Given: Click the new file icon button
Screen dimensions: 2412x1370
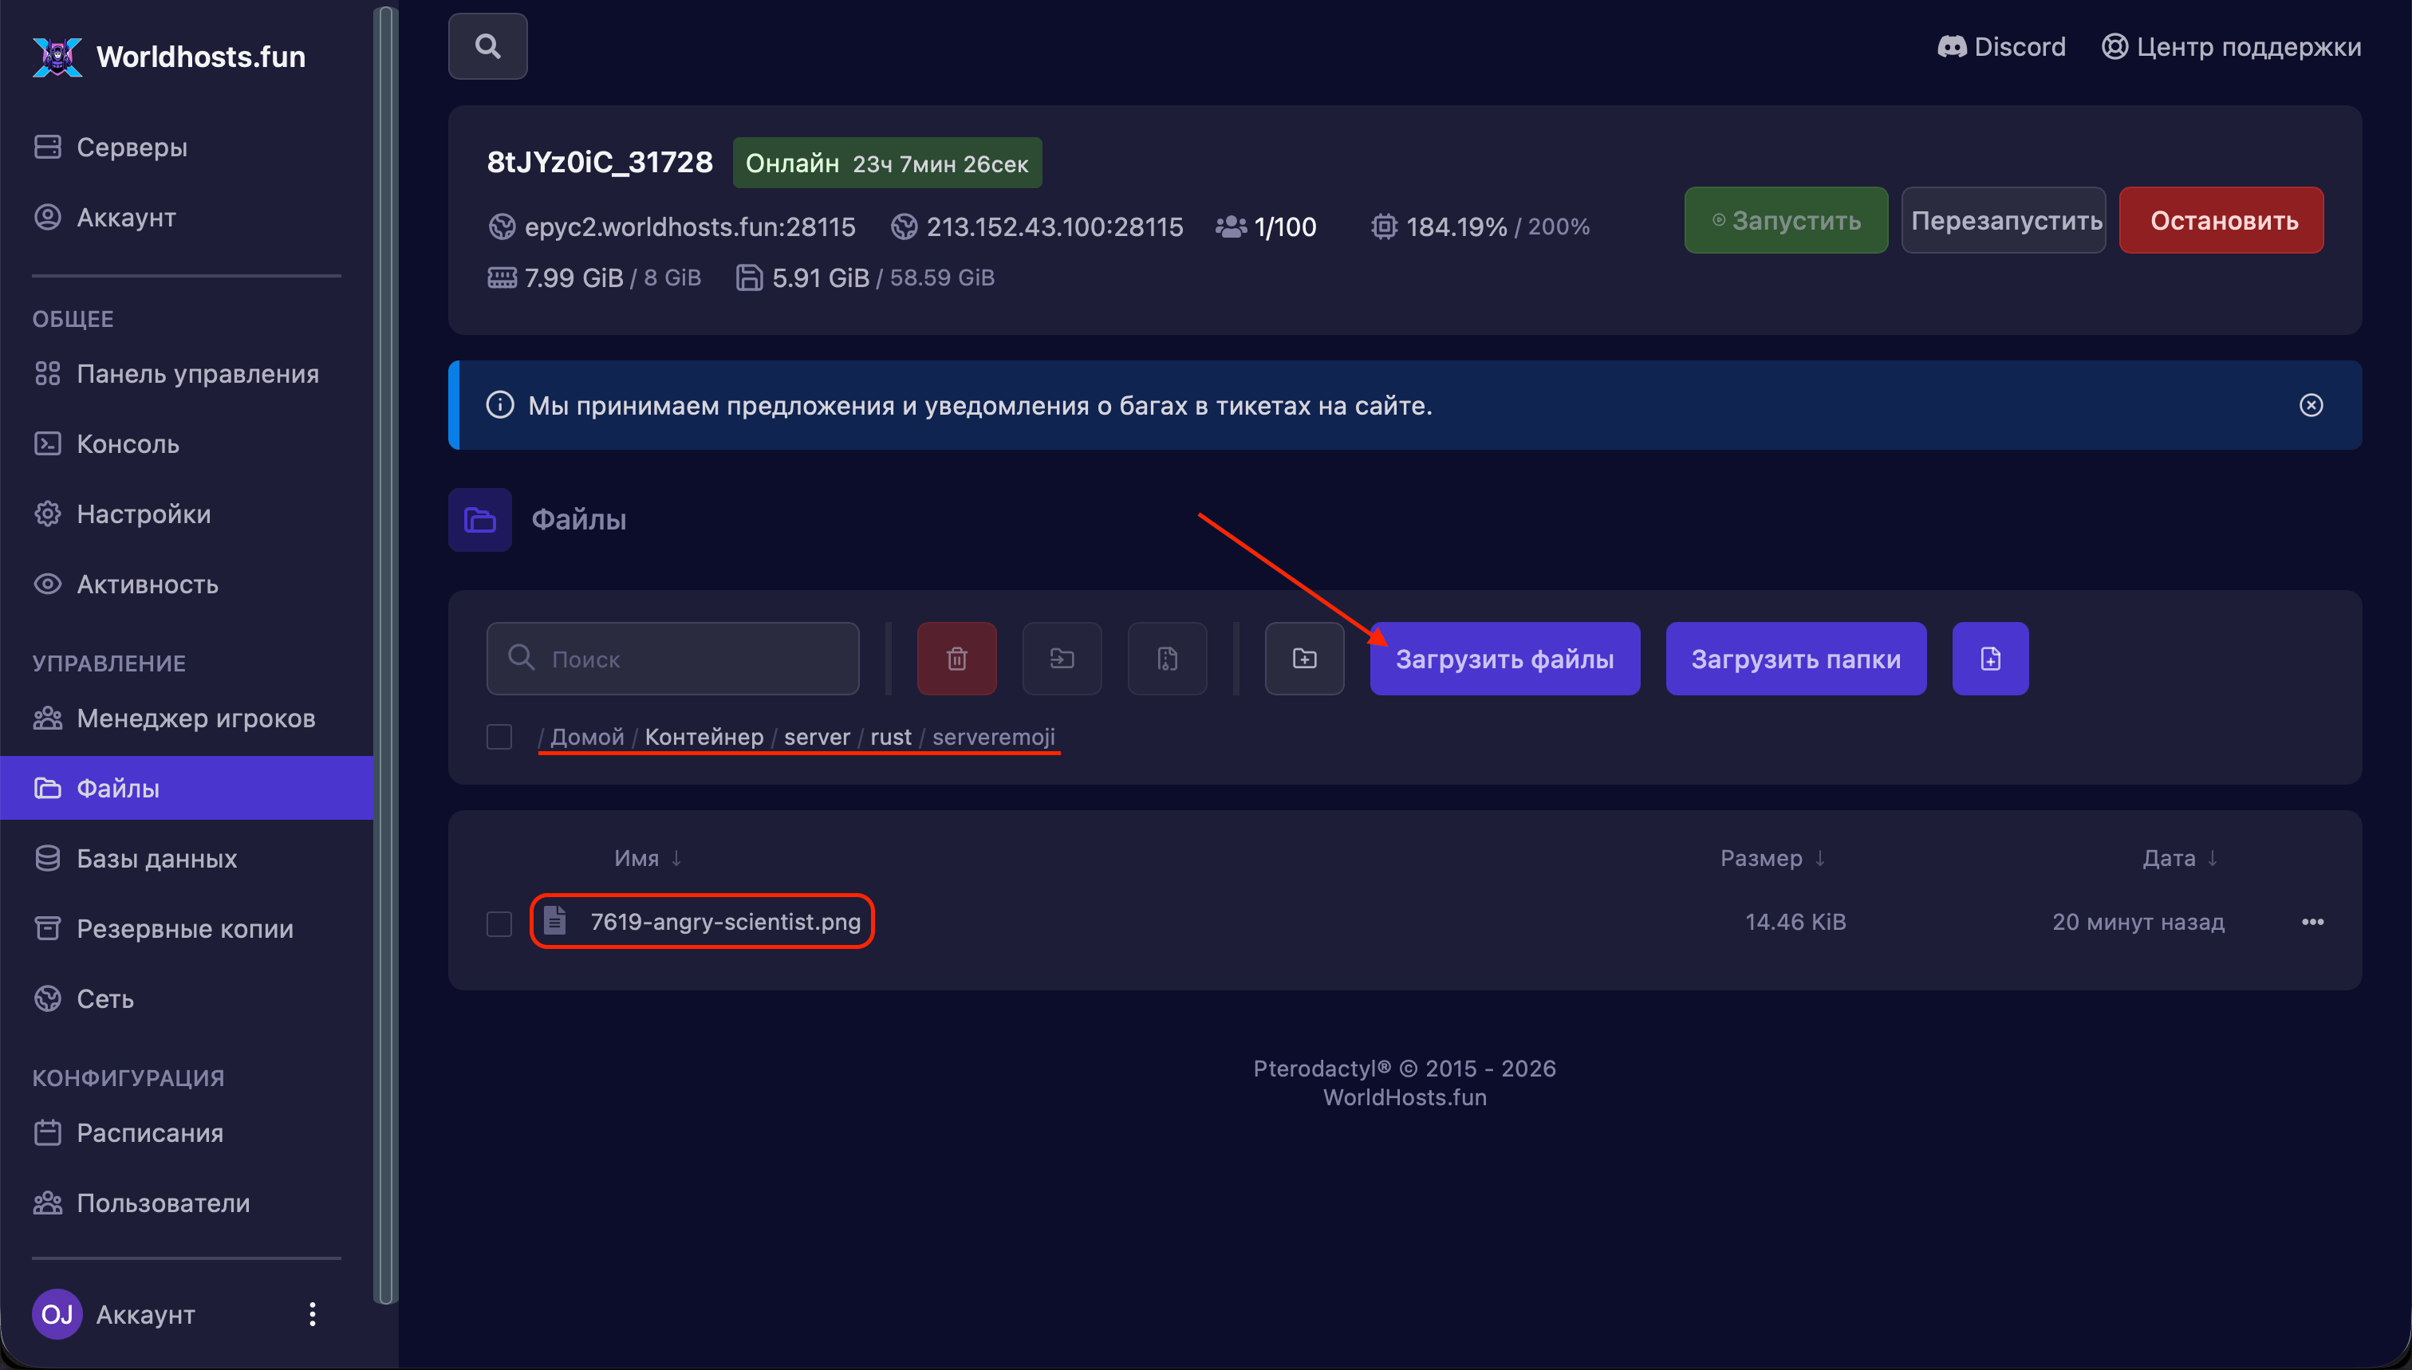Looking at the screenshot, I should pyautogui.click(x=1990, y=659).
